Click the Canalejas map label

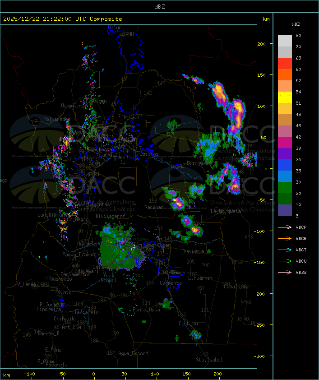click(x=236, y=287)
